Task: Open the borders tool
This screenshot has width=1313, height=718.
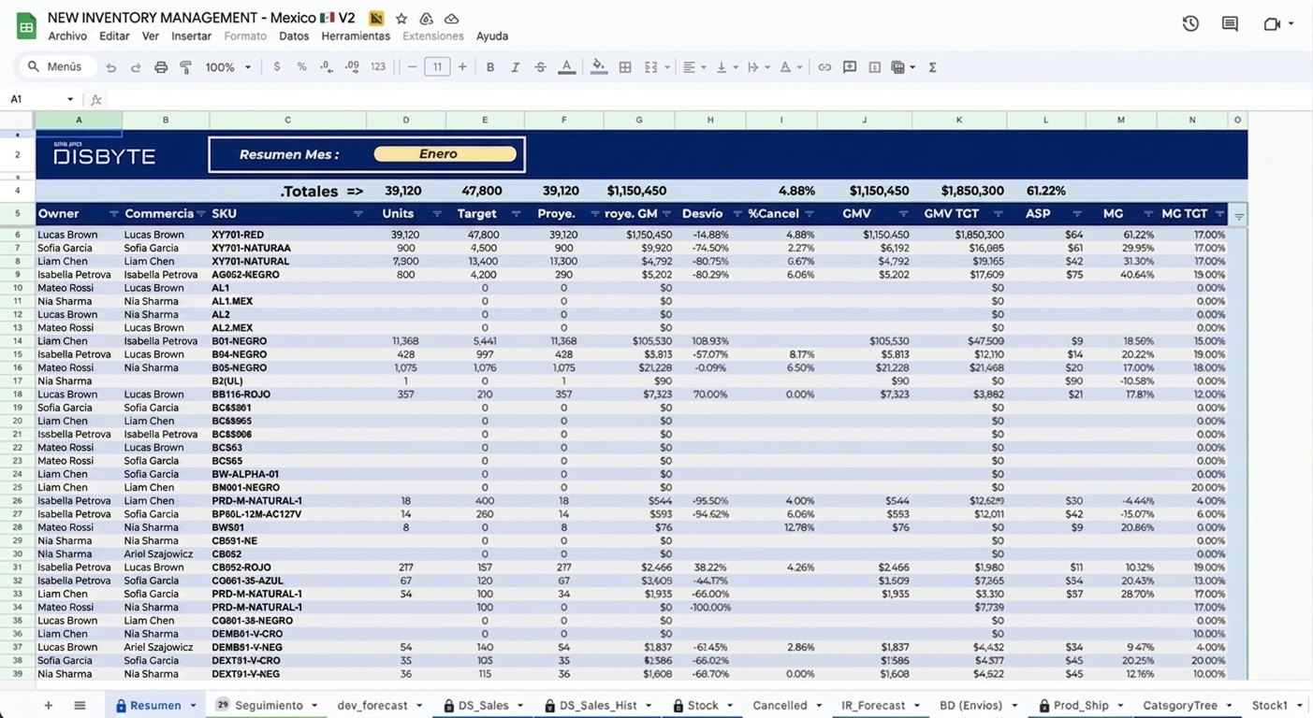Action: click(625, 67)
